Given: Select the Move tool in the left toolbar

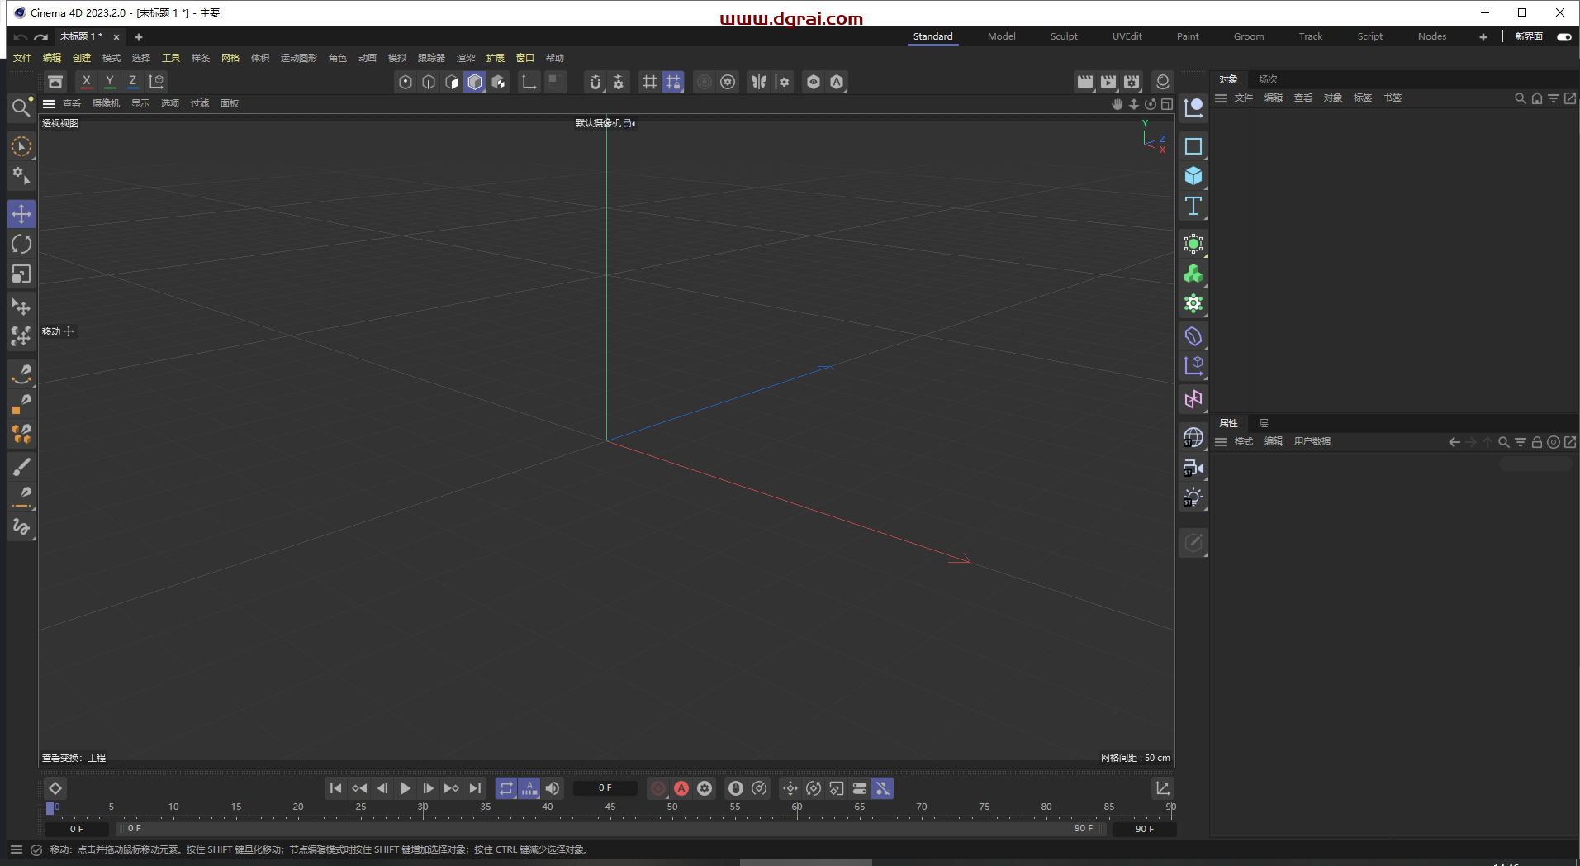Looking at the screenshot, I should [x=21, y=213].
